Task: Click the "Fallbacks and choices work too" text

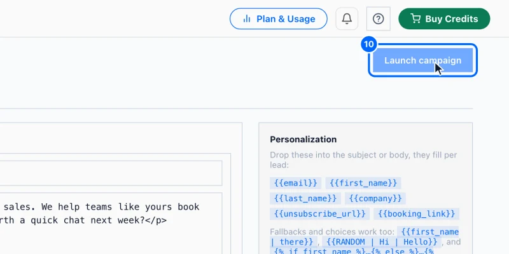Action: point(332,232)
